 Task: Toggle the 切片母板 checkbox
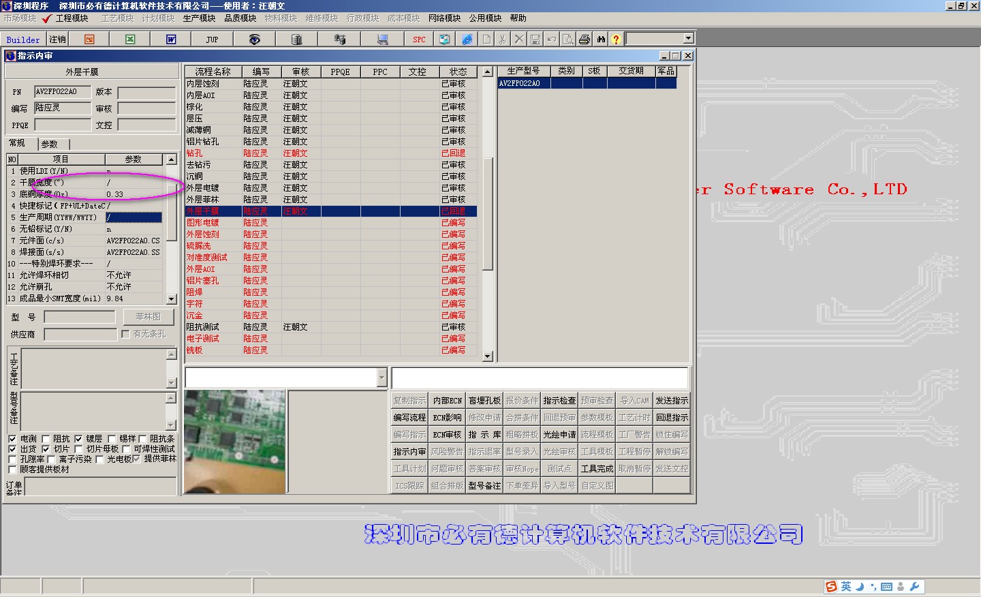(x=78, y=449)
